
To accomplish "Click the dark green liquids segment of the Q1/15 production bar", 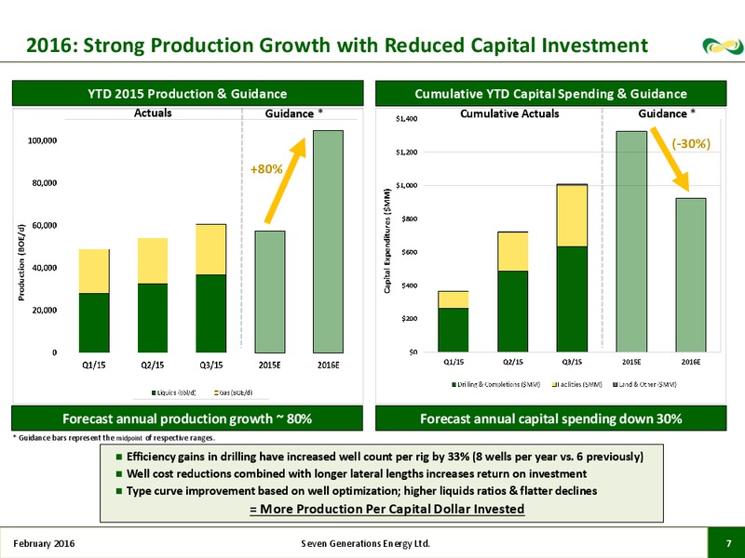I will point(94,323).
